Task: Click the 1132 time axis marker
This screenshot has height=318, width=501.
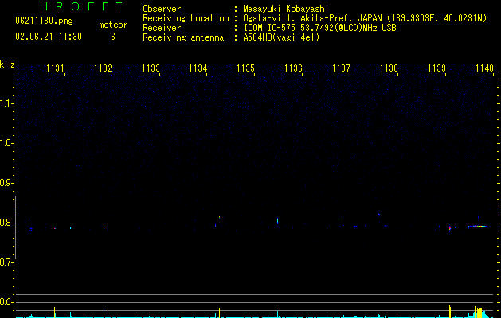Action: pos(103,68)
